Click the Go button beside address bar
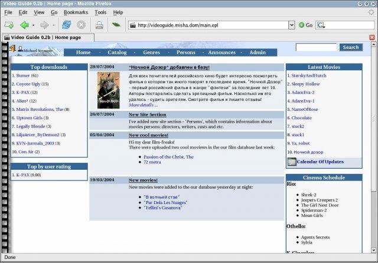The image size is (378, 263). point(305,25)
